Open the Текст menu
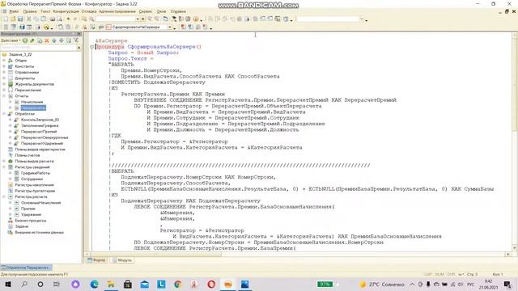The width and height of the screenshot is (518, 291). 45,11
